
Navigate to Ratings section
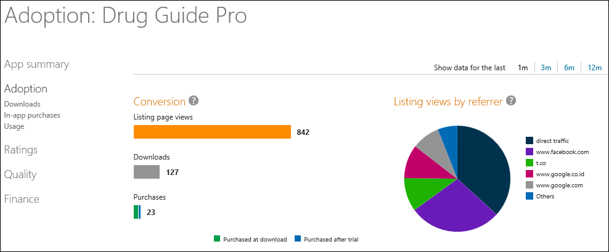21,150
